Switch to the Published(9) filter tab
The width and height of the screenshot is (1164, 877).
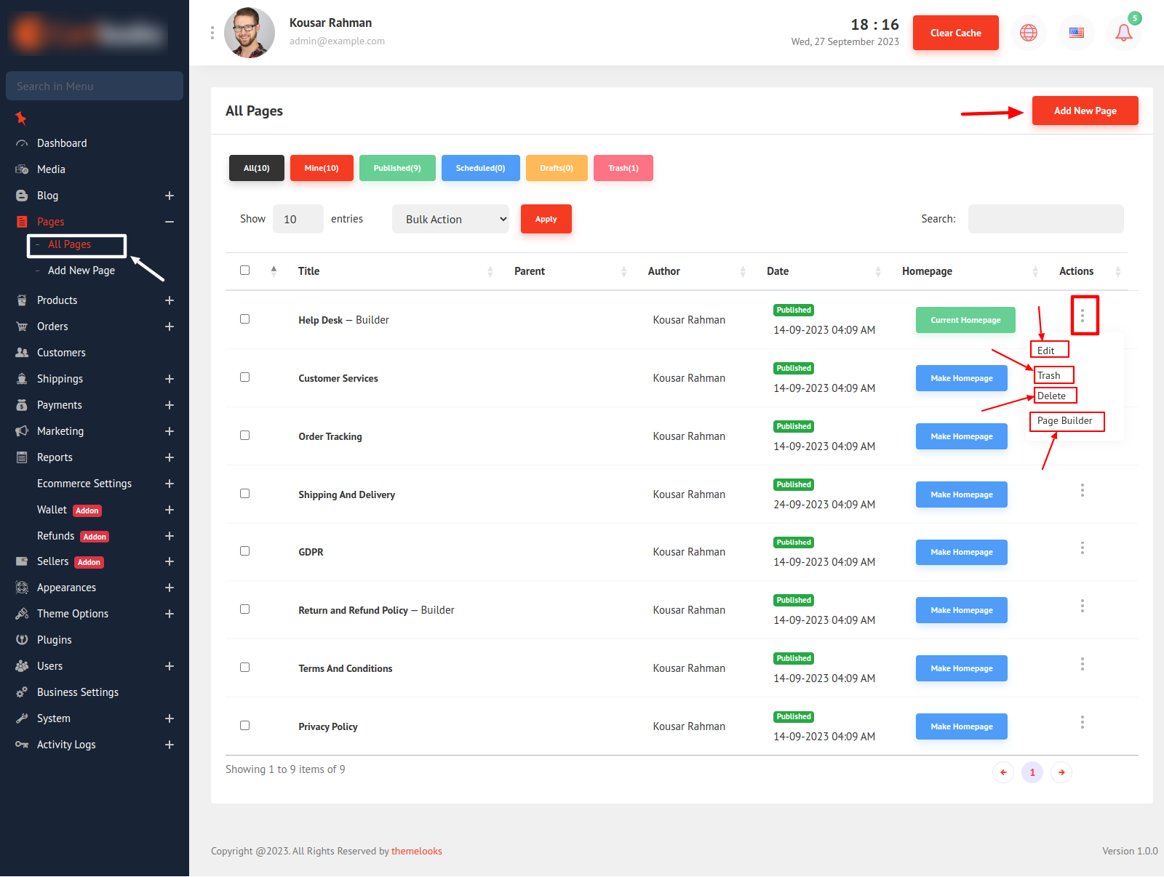(397, 168)
